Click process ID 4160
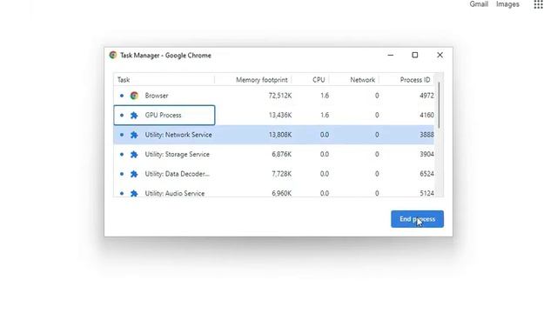The image size is (557, 313). click(x=426, y=115)
